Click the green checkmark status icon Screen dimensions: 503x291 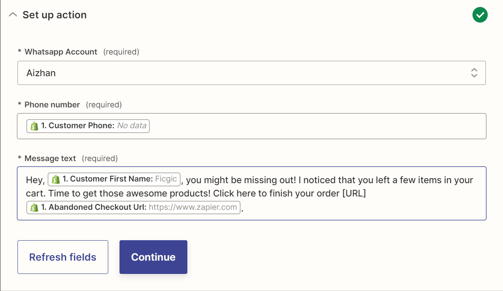[480, 15]
